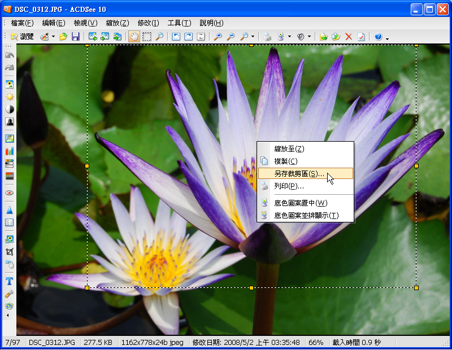
Task: Select the Add Text tool
Action: (x=9, y=281)
